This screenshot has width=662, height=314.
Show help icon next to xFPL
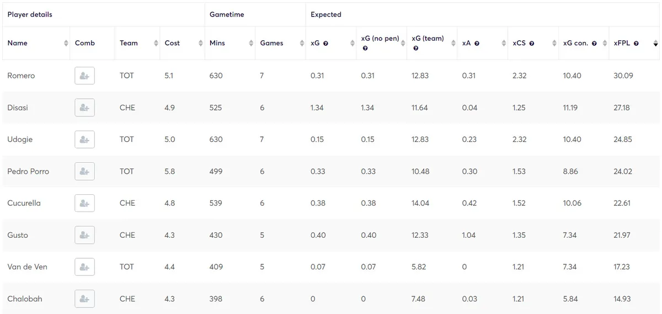[636, 44]
